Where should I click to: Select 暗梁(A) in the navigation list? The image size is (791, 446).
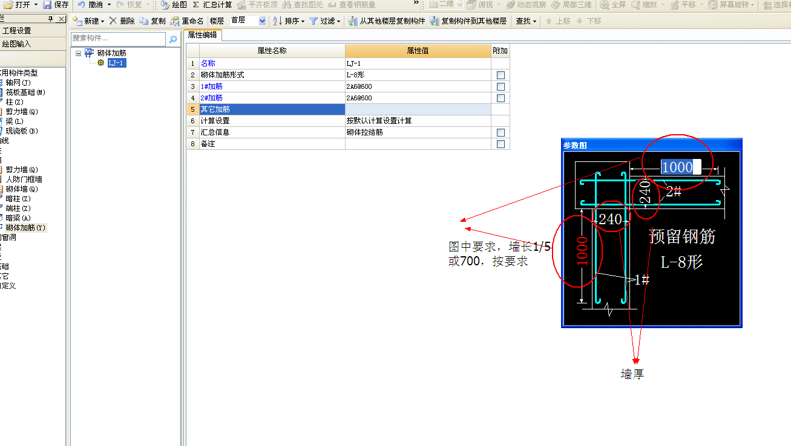point(18,218)
